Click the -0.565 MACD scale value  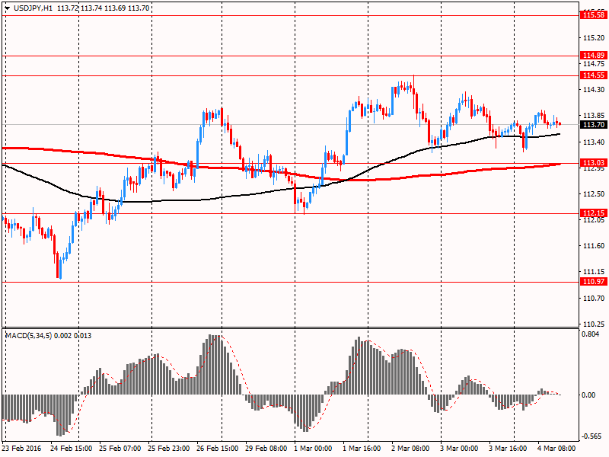pos(589,436)
